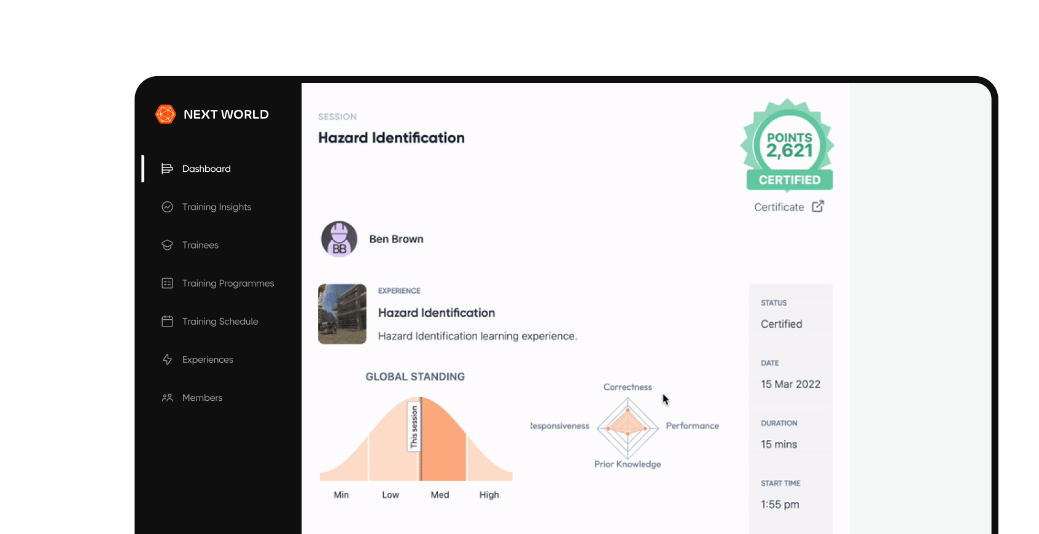
Task: Click the Members people icon
Action: 167,398
